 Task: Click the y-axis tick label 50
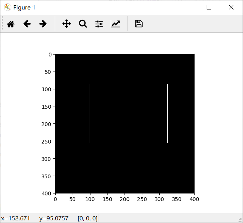[48, 72]
